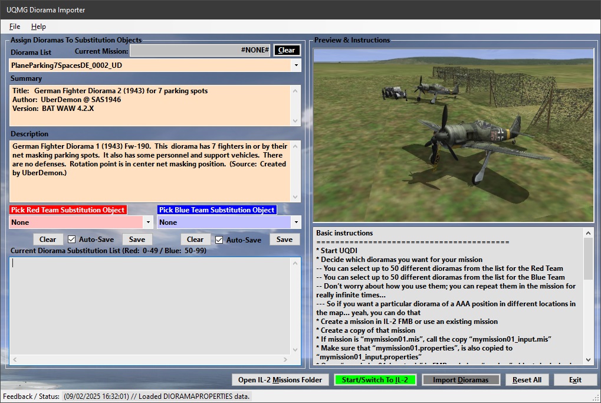Click "Author: UberDemon @ SAS1946" line
Image resolution: width=601 pixels, height=403 pixels.
coord(67,100)
